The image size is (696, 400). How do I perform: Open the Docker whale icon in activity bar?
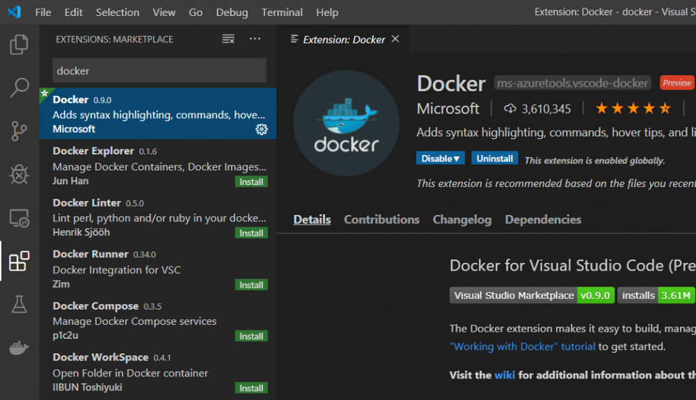click(x=19, y=347)
